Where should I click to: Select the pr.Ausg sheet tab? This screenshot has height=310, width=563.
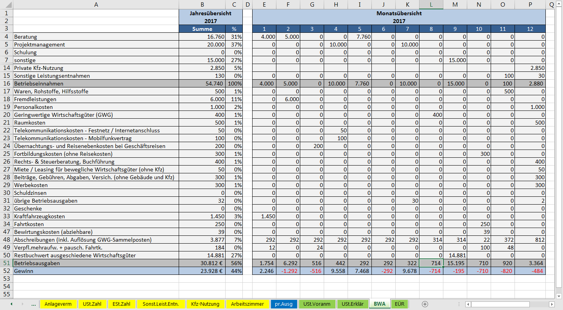tap(283, 304)
